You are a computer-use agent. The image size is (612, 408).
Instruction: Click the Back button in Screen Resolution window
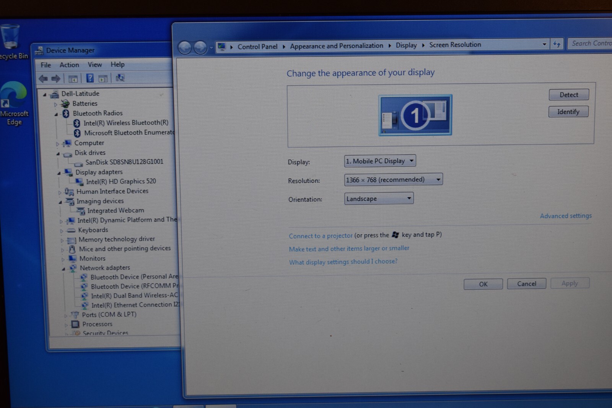[x=185, y=48]
